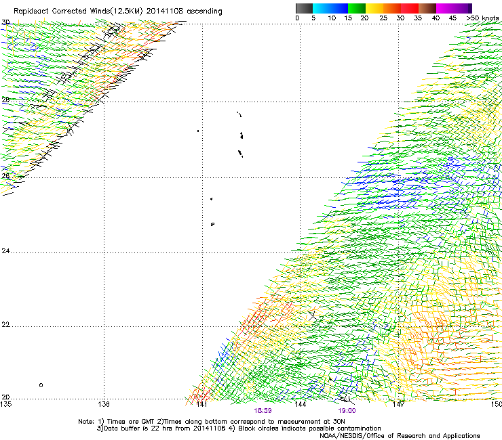Click the 24 latitude axis label
502x440 pixels.
pyautogui.click(x=5, y=251)
